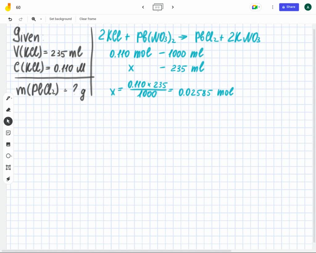The height and width of the screenshot is (253, 316).
Task: Open the account avatar A
Action: point(308,7)
